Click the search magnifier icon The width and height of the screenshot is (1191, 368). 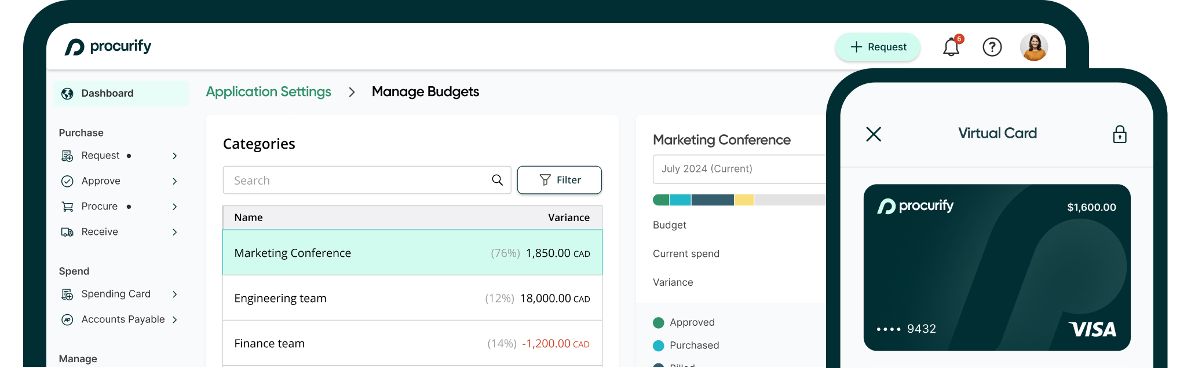tap(497, 180)
